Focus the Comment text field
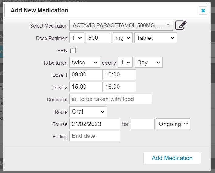 click(111, 99)
